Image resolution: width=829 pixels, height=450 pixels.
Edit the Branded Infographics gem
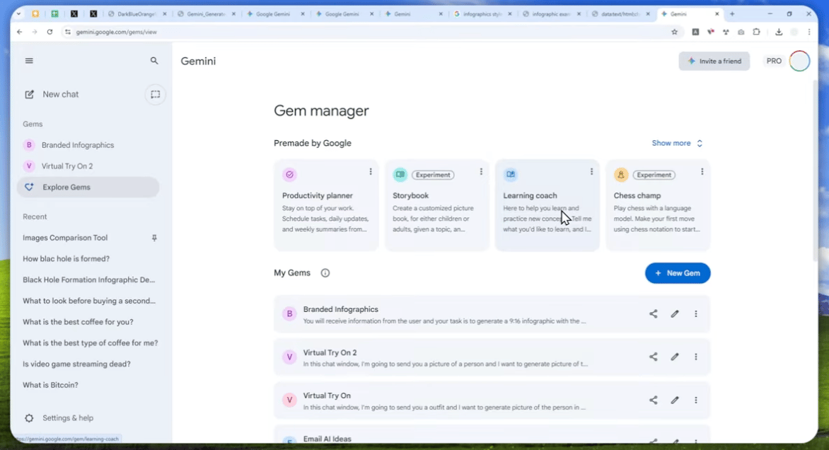[675, 313]
